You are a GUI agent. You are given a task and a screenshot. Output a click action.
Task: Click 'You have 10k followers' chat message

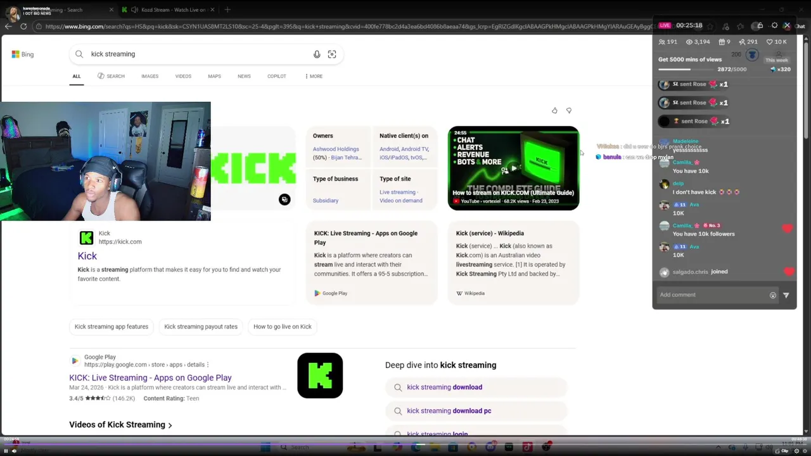703,234
